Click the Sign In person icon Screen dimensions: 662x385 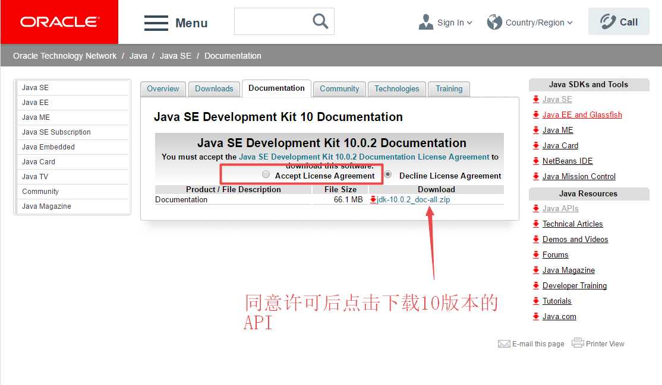click(x=425, y=22)
